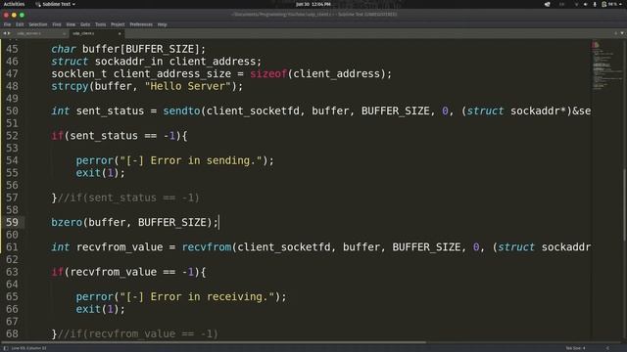Click the microphone icon in top bar
The width and height of the screenshot is (627, 352).
click(595, 4)
